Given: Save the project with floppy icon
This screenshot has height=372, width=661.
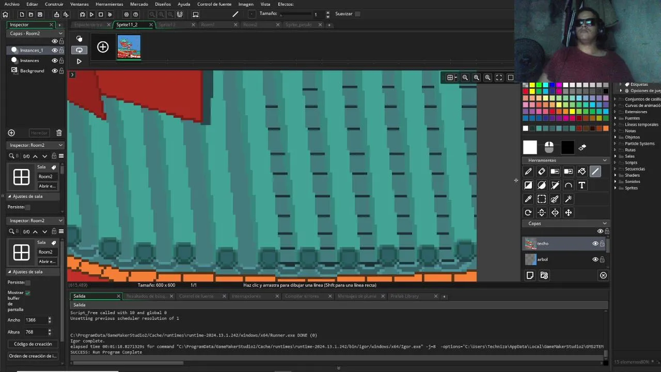Looking at the screenshot, I should tap(40, 14).
